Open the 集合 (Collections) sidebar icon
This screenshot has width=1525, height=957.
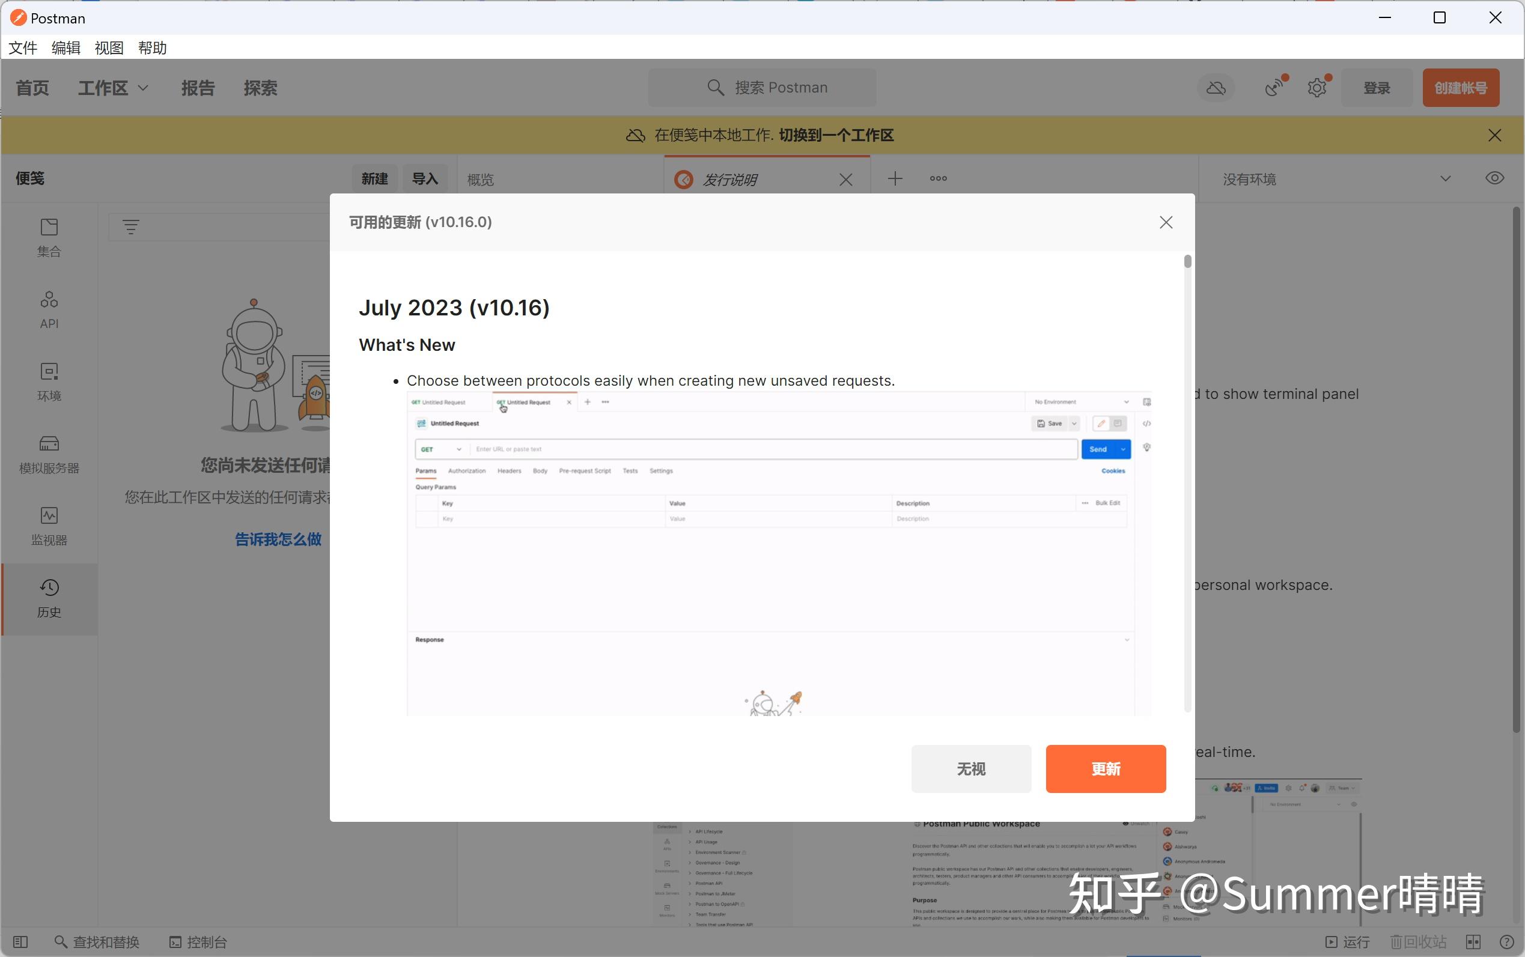pos(49,237)
